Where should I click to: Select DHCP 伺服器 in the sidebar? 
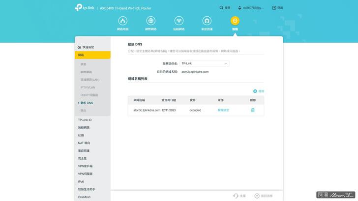[89, 95]
